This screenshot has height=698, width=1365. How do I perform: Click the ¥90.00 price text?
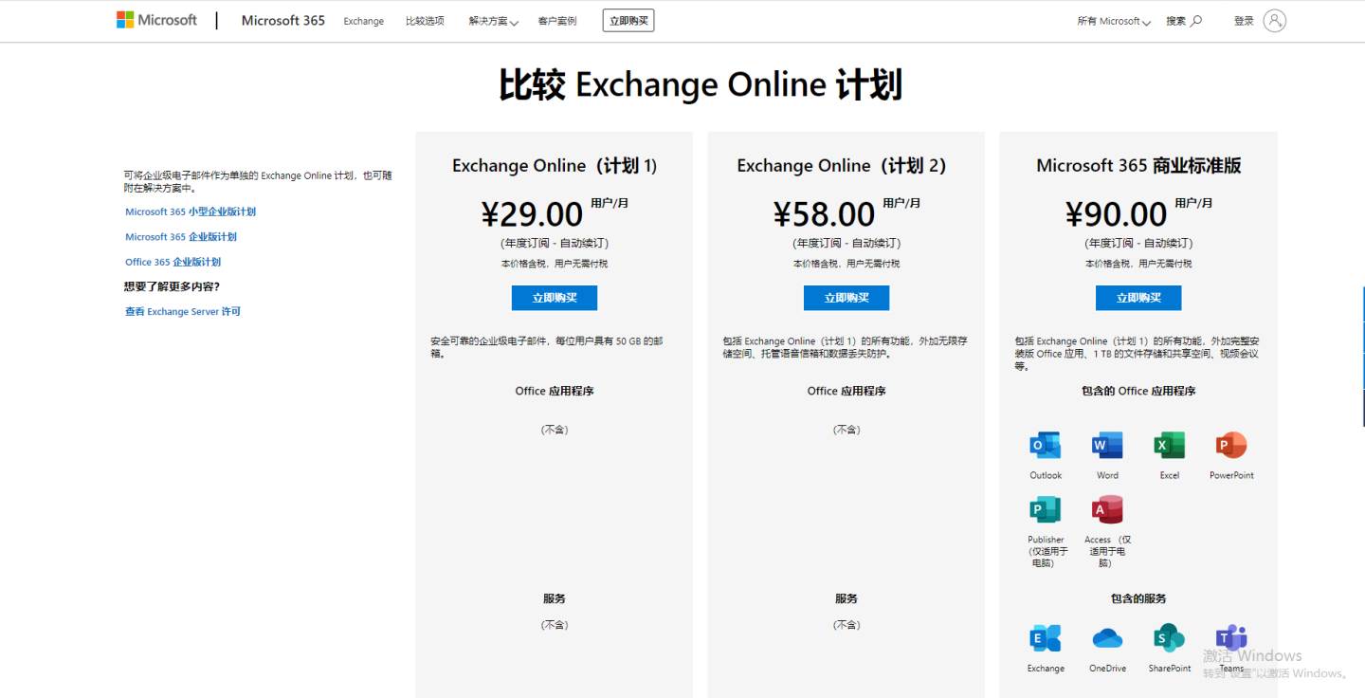1116,214
